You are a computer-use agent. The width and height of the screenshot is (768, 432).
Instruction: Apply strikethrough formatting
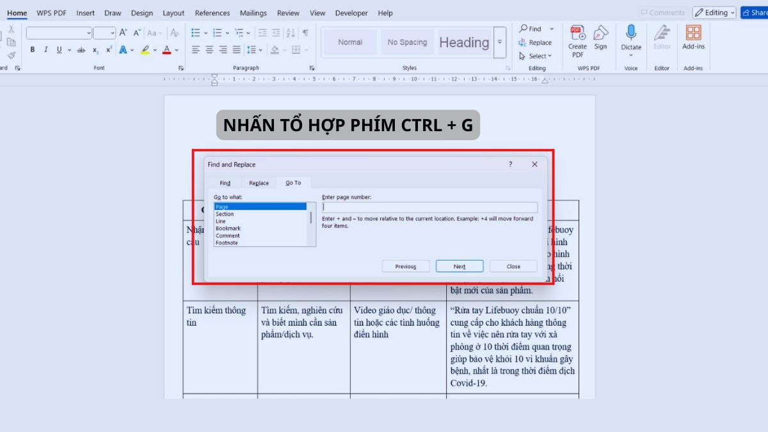pyautogui.click(x=81, y=50)
